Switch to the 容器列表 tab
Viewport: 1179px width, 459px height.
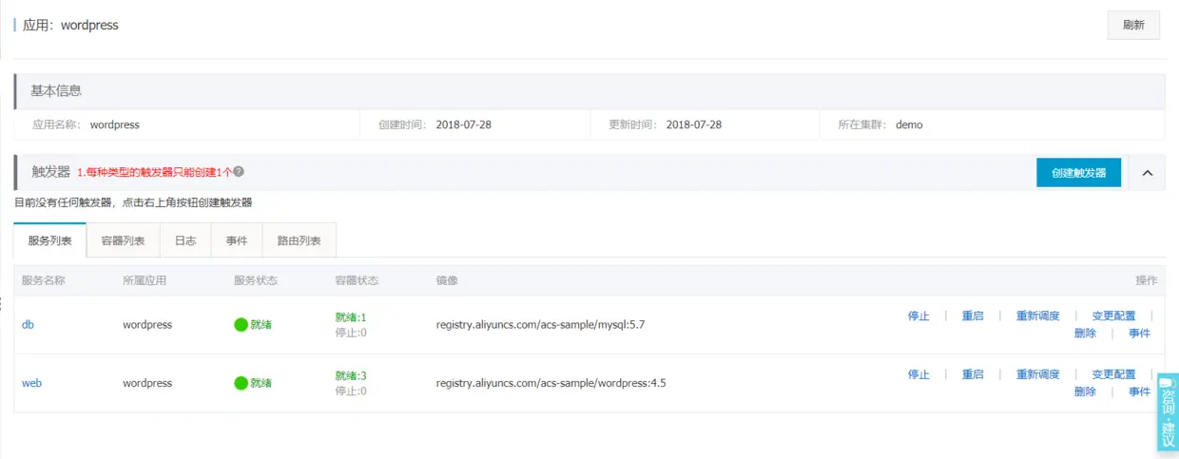click(123, 240)
